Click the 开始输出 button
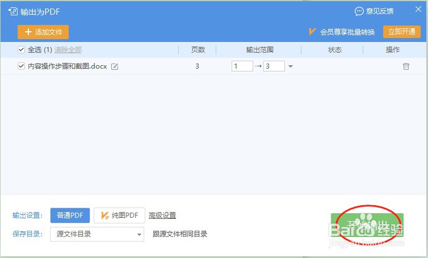Viewport: 428px width, 258px height. [x=367, y=225]
